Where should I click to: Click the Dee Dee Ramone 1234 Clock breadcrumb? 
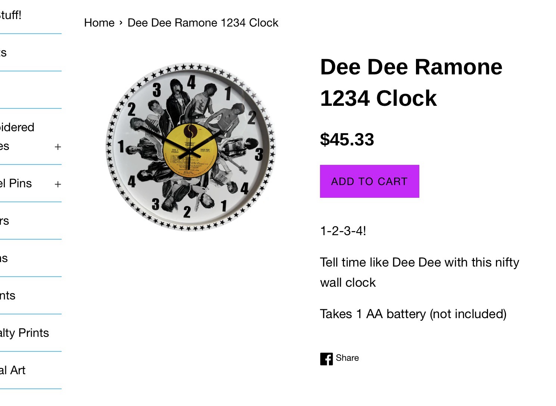tap(203, 23)
